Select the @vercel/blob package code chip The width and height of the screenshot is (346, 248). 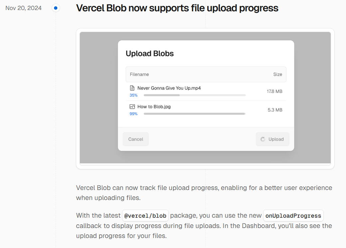pos(145,216)
